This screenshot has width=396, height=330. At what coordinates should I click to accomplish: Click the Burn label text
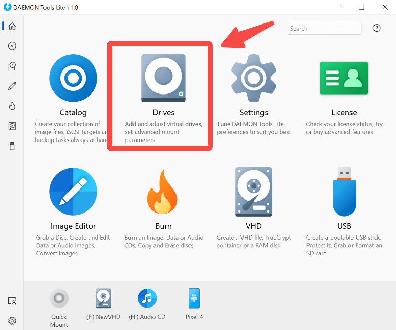[163, 226]
